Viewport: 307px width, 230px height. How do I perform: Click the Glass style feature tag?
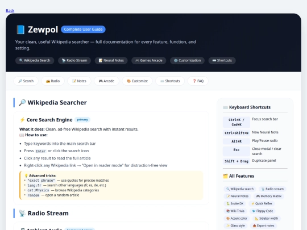[x=235, y=225]
